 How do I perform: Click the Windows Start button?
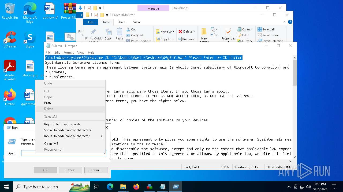6,187
